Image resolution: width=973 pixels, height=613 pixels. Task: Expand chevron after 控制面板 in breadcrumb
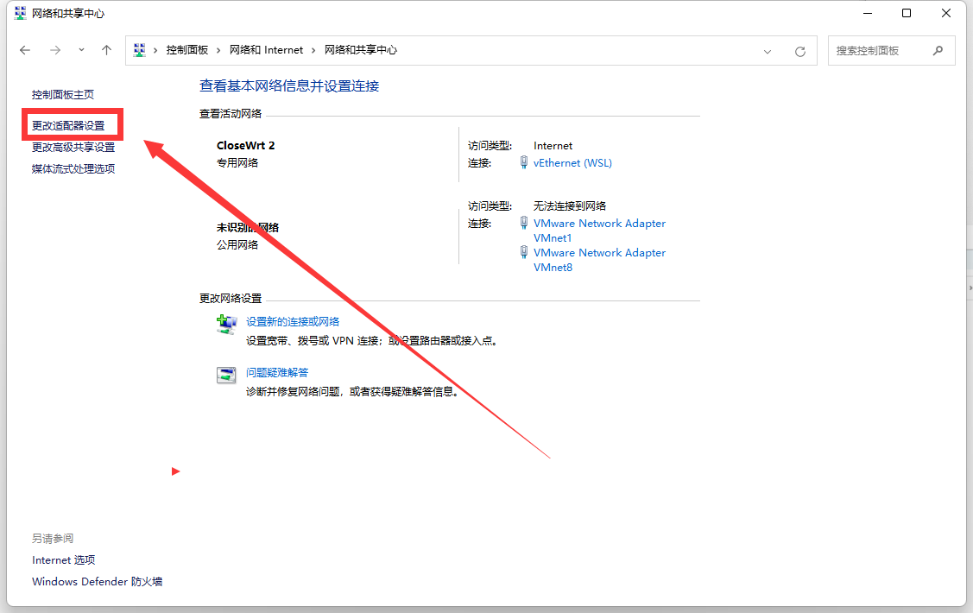pos(218,51)
